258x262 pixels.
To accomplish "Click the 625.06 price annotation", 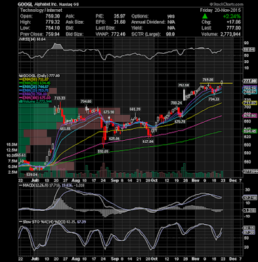I will (114, 138).
